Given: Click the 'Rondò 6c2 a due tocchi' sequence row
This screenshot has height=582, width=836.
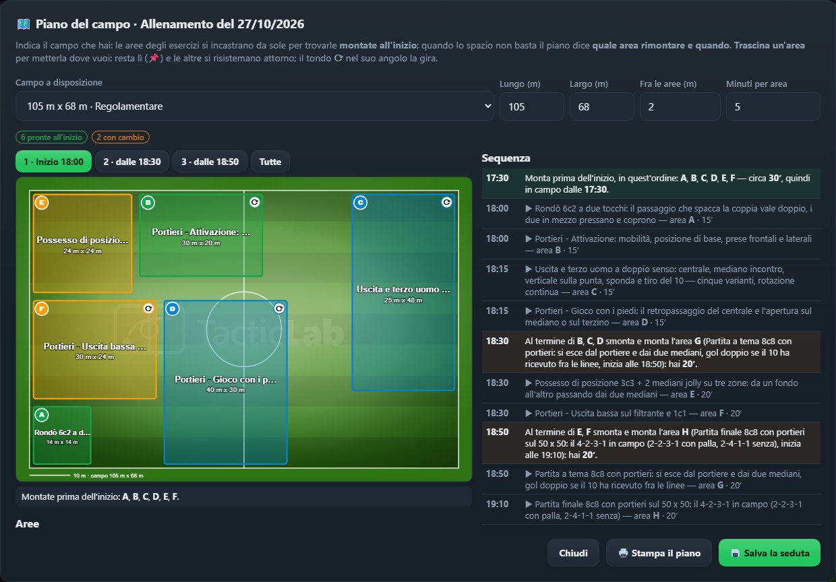Looking at the screenshot, I should coord(651,214).
